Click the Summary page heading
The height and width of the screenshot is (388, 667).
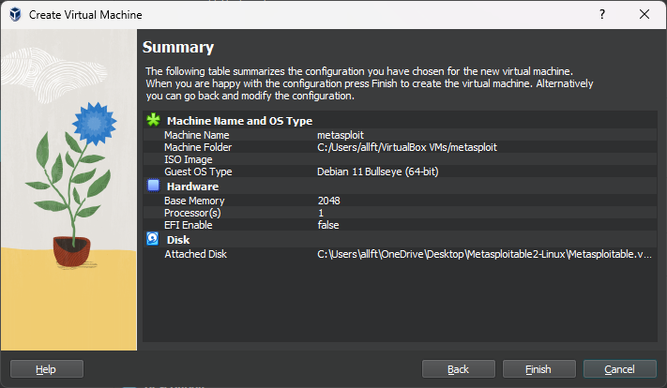tap(178, 47)
